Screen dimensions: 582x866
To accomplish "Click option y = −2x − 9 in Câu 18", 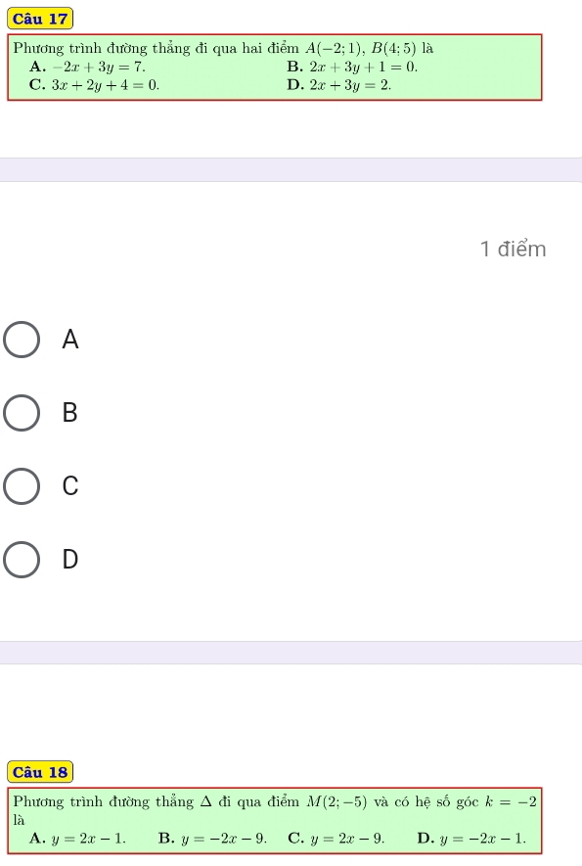I will pyautogui.click(x=224, y=839).
